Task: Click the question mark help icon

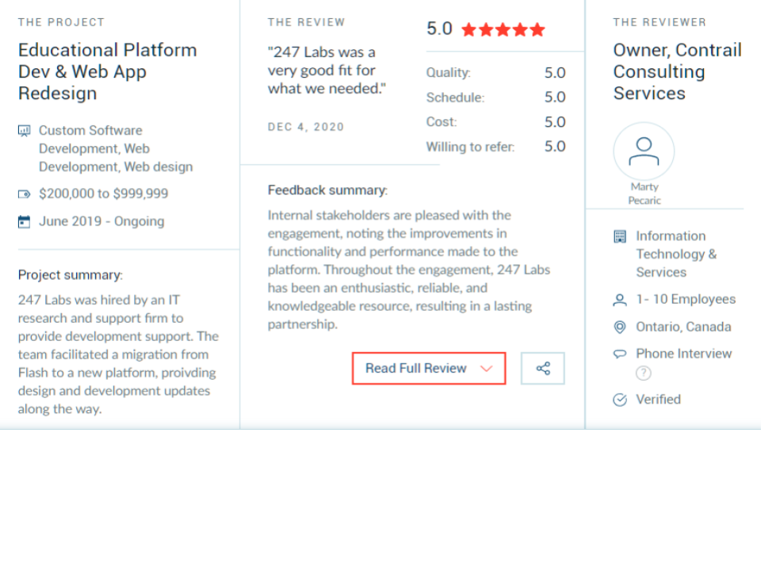Action: [644, 373]
